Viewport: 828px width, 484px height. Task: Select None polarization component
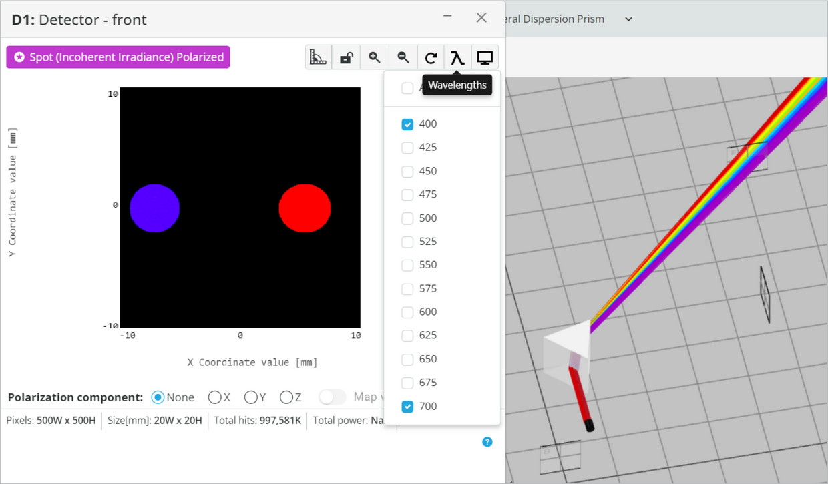pos(158,397)
